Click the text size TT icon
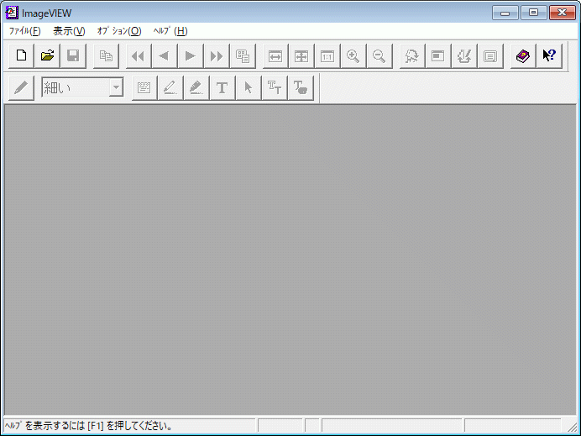The height and width of the screenshot is (436, 581). click(x=275, y=88)
